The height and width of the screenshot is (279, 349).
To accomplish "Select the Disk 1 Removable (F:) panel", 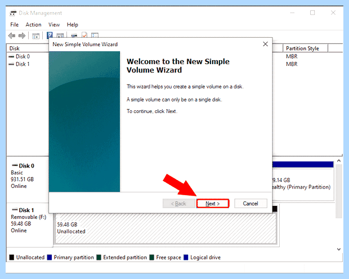I will click(x=30, y=224).
